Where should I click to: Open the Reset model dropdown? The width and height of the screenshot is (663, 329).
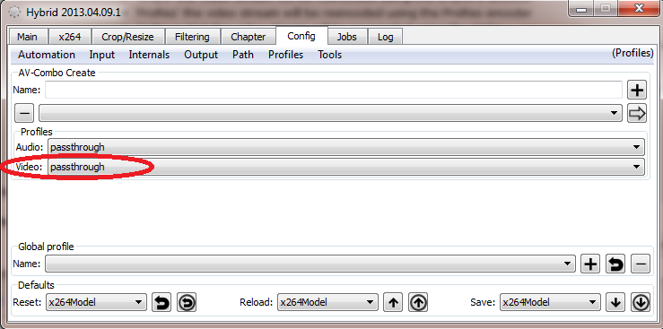pos(96,302)
